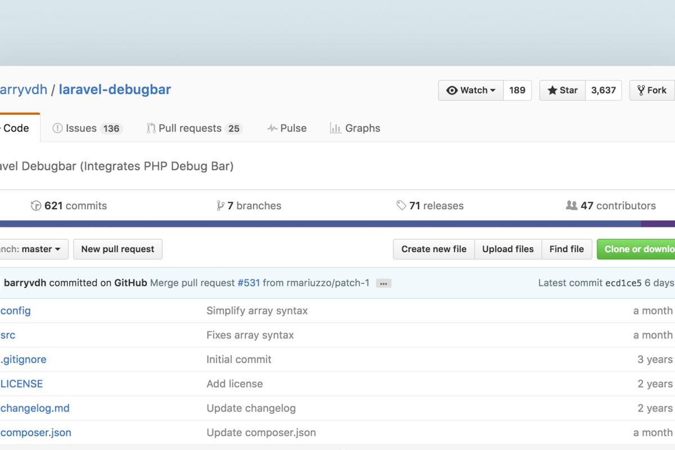Click commit message Update changelog
Viewport: 675px width, 450px height.
pos(251,408)
